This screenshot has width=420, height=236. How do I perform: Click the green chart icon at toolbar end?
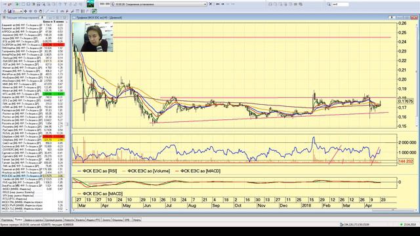click(94, 11)
